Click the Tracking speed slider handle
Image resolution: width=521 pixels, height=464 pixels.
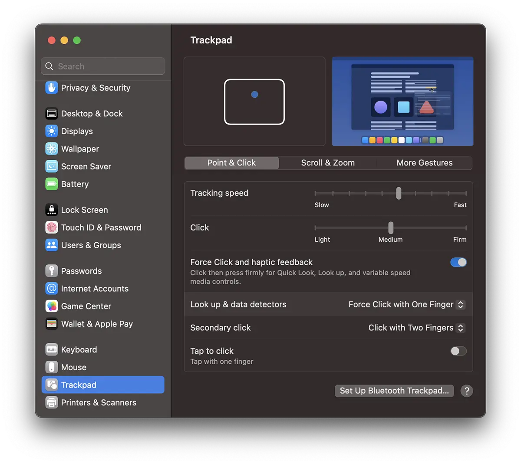coord(399,193)
